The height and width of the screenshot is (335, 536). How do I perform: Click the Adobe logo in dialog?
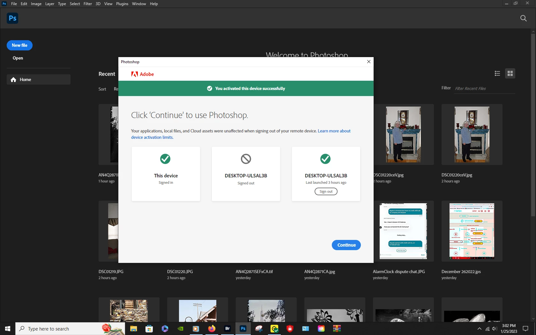point(143,74)
